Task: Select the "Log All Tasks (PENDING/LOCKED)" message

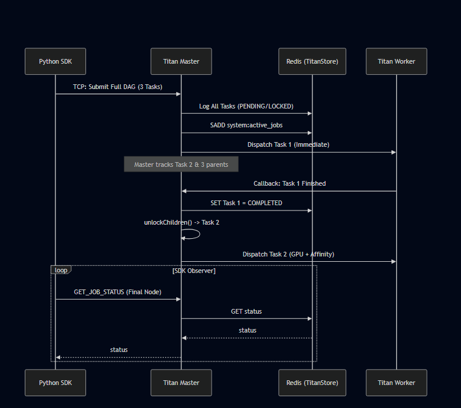Action: (x=246, y=106)
